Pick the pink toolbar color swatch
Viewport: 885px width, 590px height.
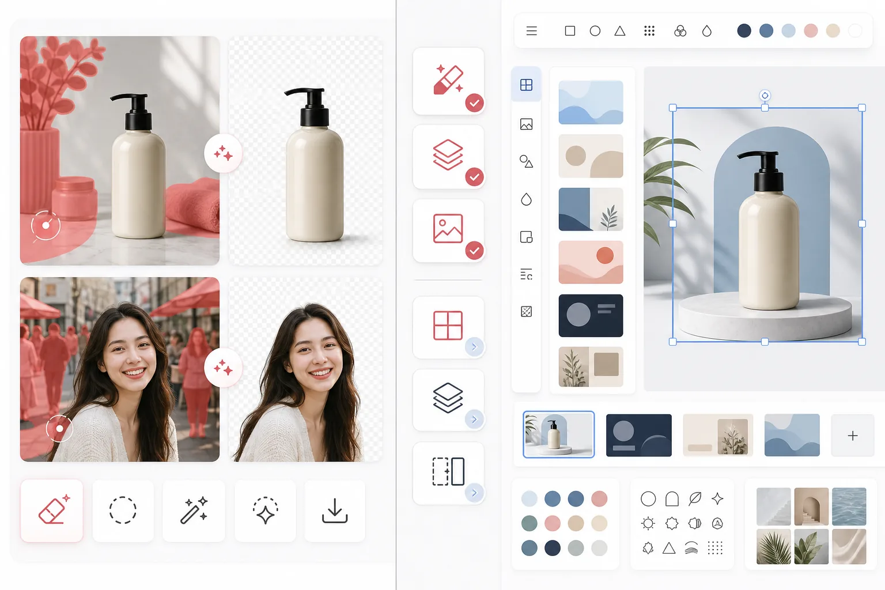click(811, 31)
